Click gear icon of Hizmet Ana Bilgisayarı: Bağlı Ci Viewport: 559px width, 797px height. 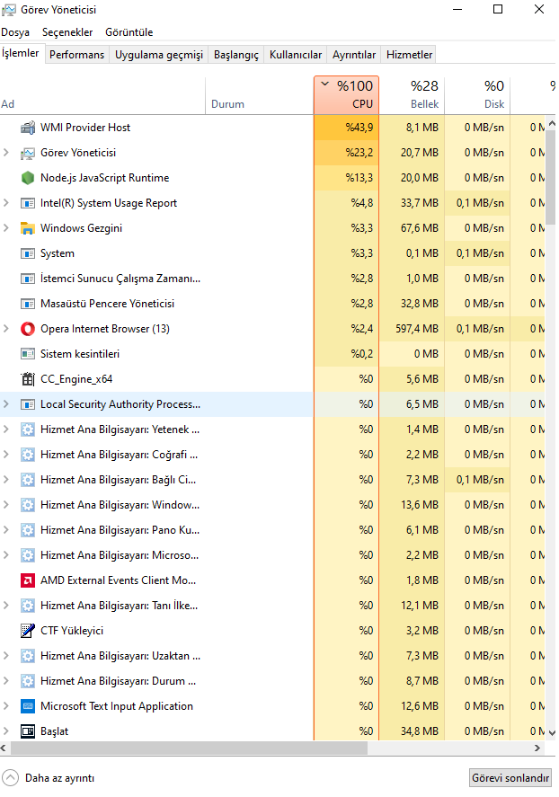tap(28, 480)
